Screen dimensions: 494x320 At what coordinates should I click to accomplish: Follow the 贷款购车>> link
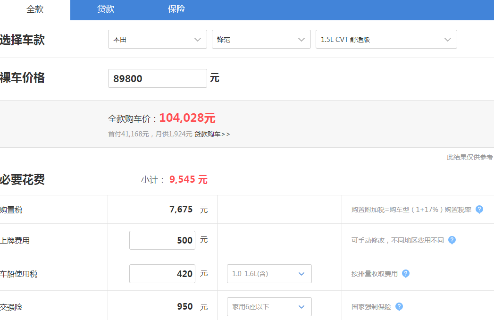coord(212,135)
